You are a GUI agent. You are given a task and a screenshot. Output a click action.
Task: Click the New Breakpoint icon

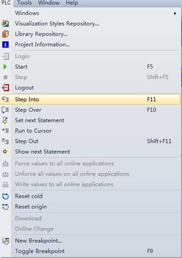[x=6, y=241]
